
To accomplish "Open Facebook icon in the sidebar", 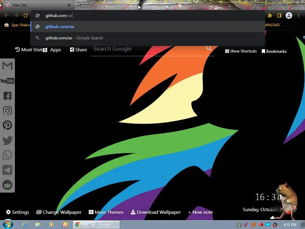I will pyautogui.click(x=7, y=96).
